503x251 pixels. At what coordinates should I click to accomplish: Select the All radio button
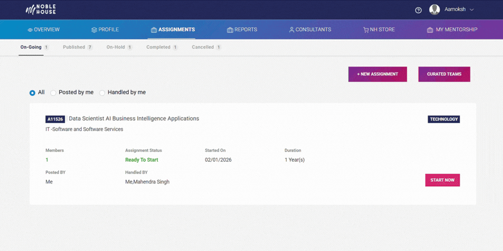32,93
